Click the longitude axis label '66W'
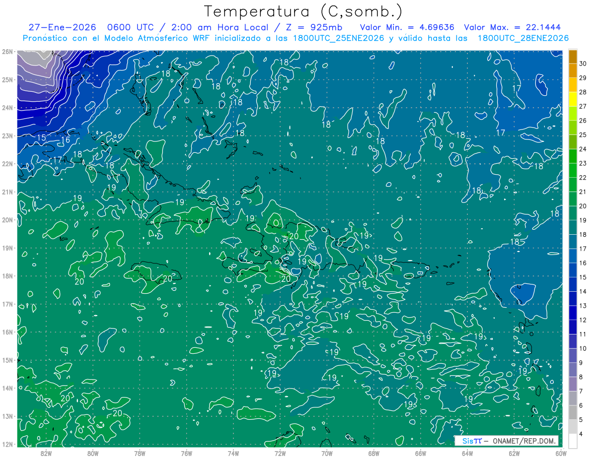The image size is (596, 460). (x=421, y=453)
